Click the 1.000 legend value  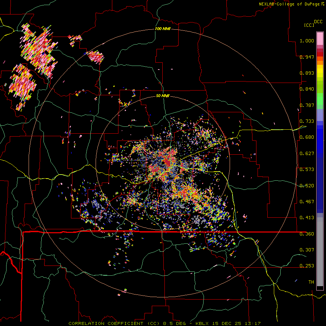(x=307, y=41)
